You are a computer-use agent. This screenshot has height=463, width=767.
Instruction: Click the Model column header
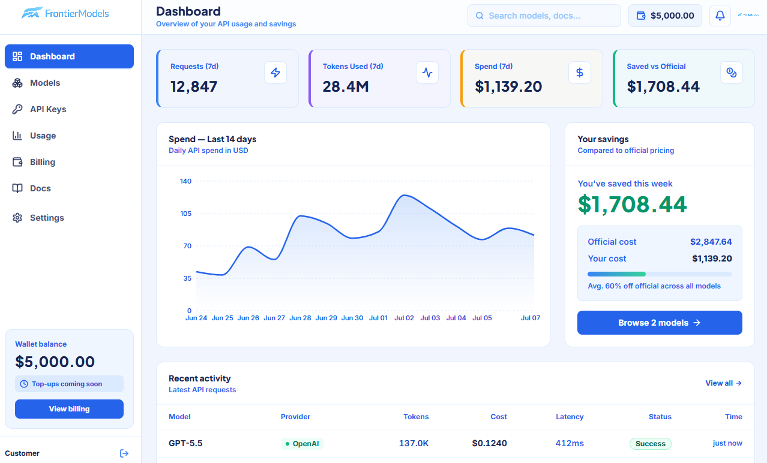coord(179,417)
